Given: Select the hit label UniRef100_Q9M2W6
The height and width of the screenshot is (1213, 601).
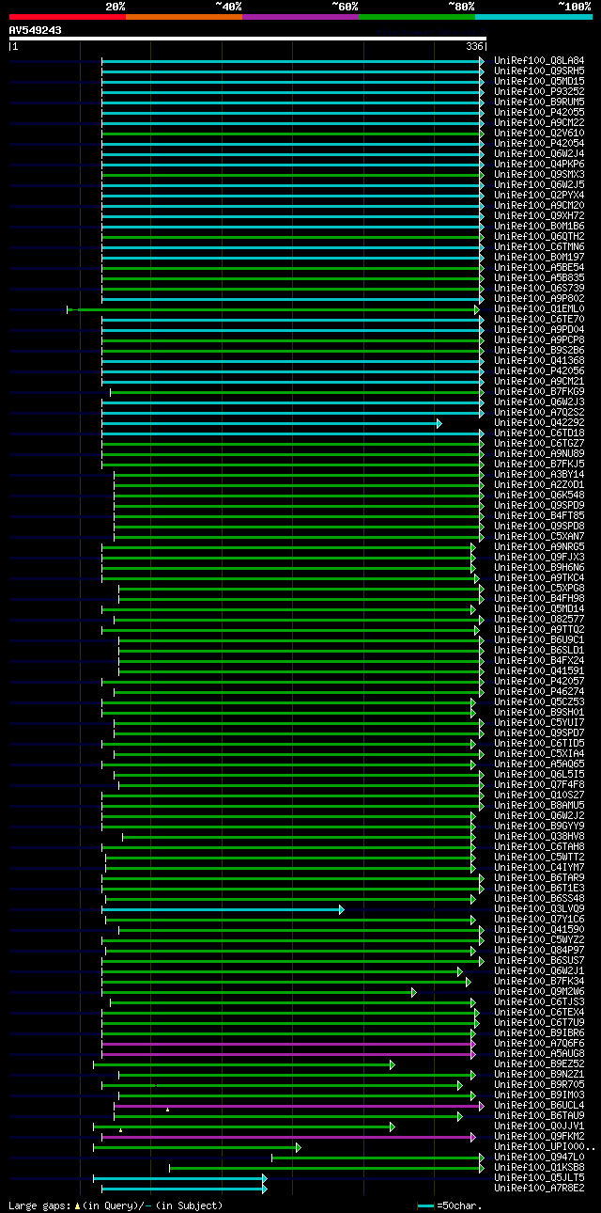Looking at the screenshot, I should tap(539, 992).
